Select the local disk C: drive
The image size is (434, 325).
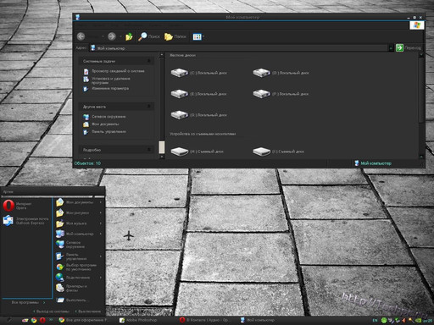[198, 73]
